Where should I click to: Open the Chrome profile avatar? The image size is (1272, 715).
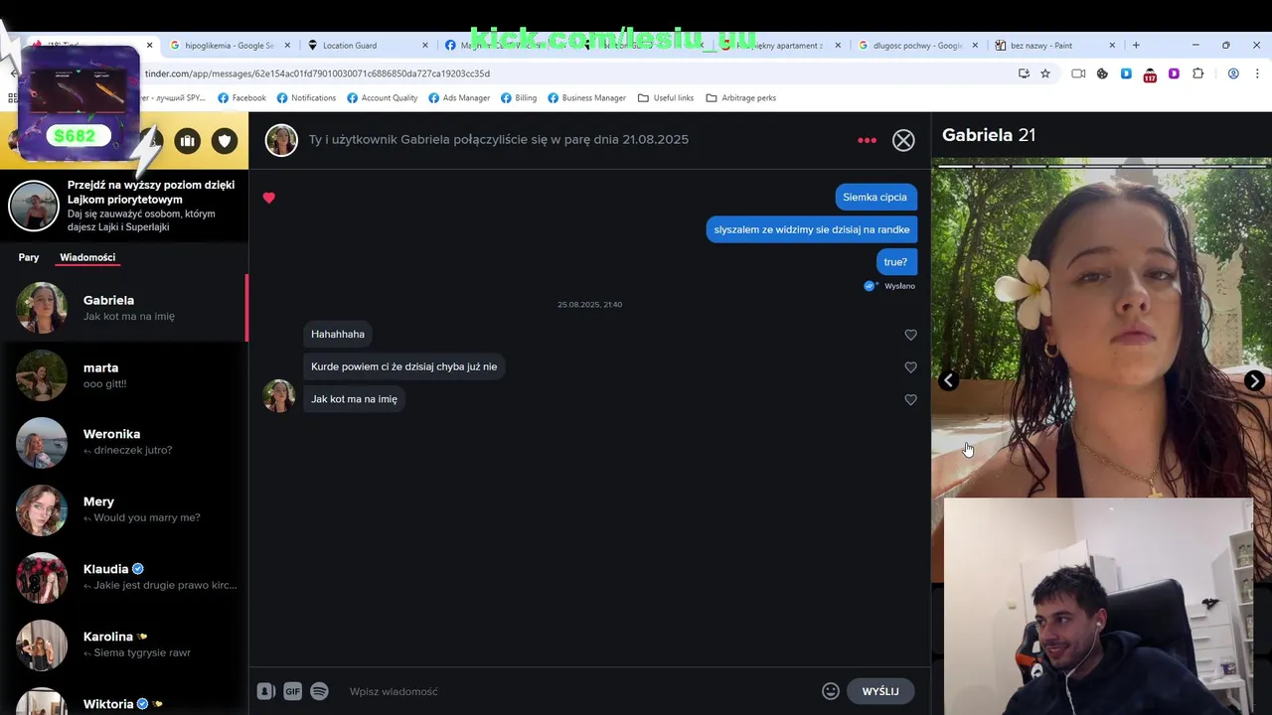pyautogui.click(x=1233, y=73)
